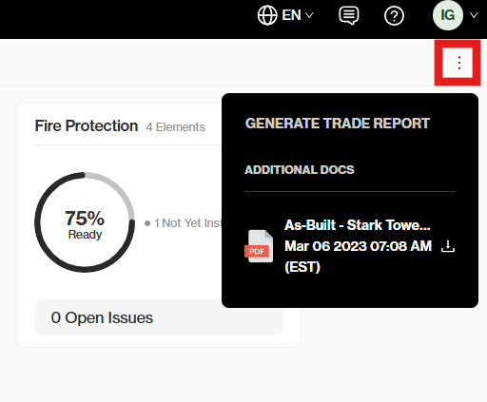Click the 4 Elements label
Viewport: 487px width, 402px height.
tap(175, 127)
